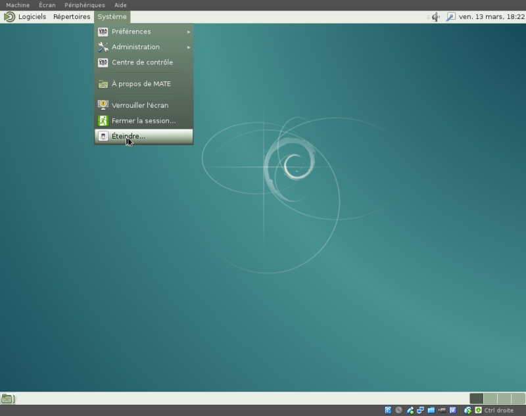Click the green arrow keyboard capture icon
This screenshot has height=416, width=526.
(x=478, y=410)
